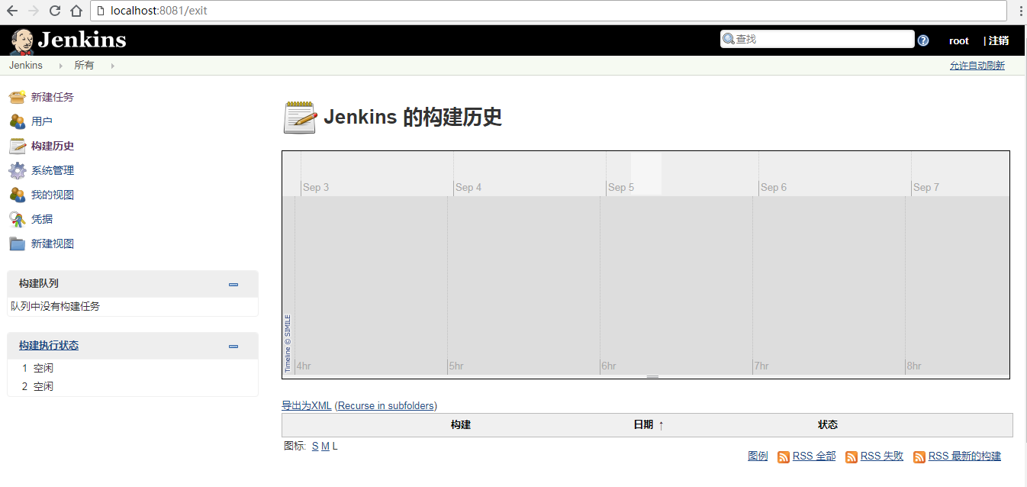The image size is (1027, 487).
Task: Click the 构建历史 (Build History) icon
Action: 18,146
